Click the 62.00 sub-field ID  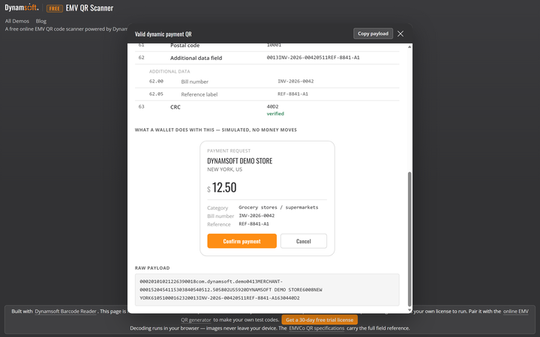(156, 82)
